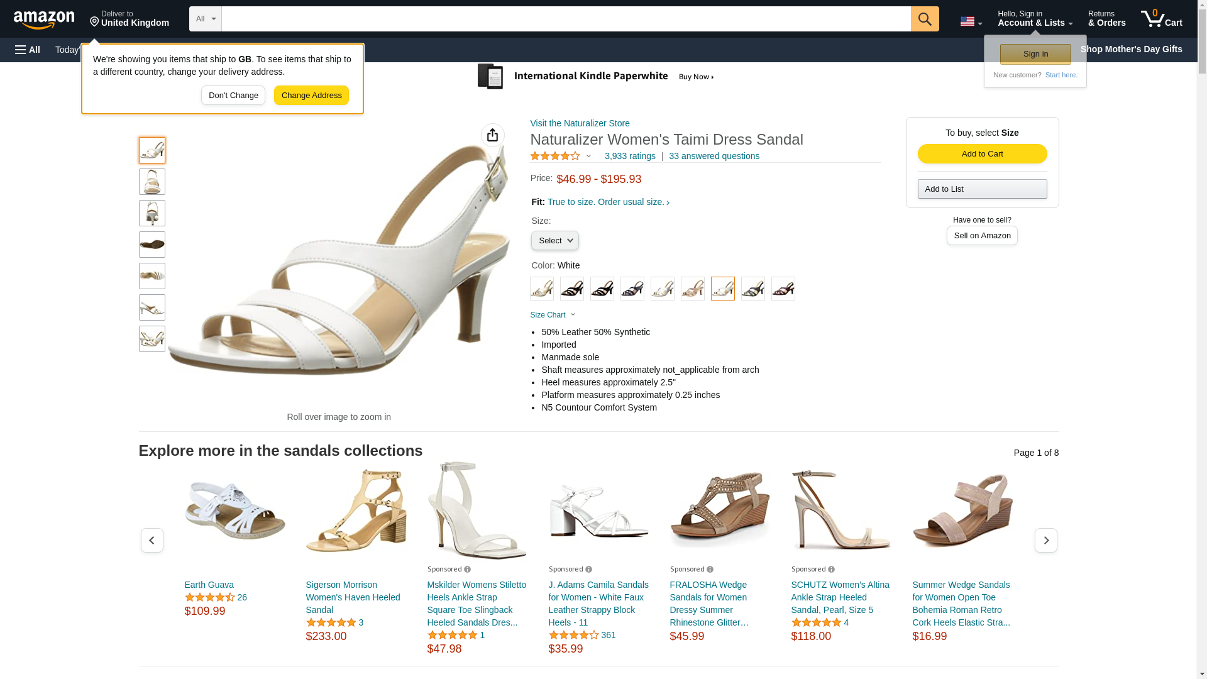This screenshot has height=679, width=1207.
Task: Click the US flag language selector
Action: click(970, 22)
